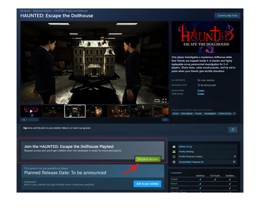Screen dimensions: 260x211
Task: Click the thumbnail strip scrollbar handle
Action: 33,120
